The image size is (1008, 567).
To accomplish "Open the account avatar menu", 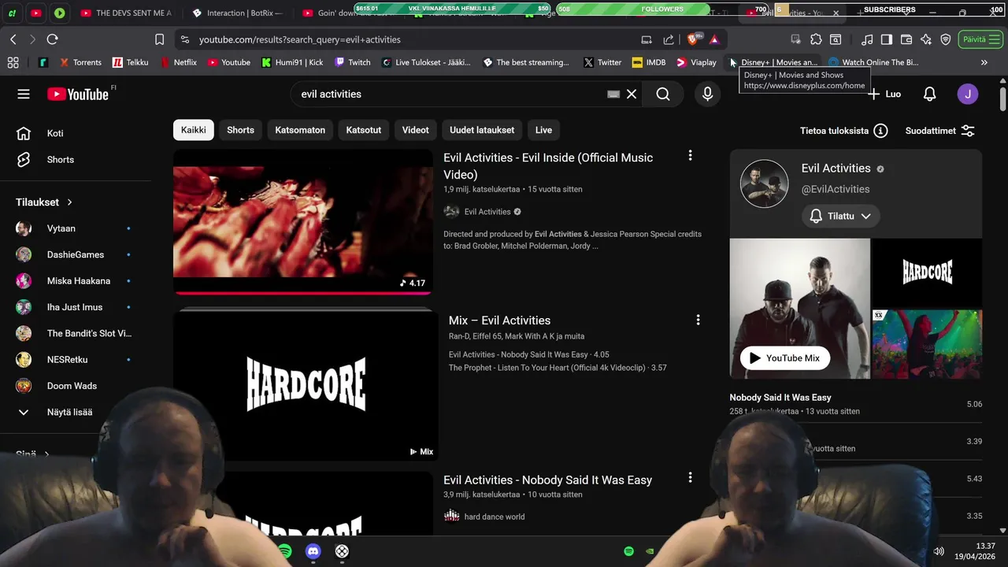I will coord(968,94).
